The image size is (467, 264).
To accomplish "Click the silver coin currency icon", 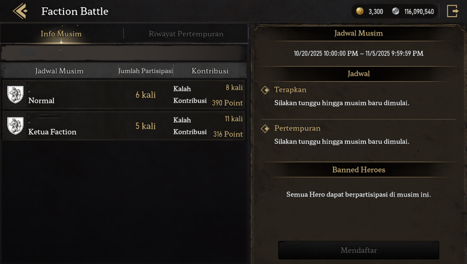I will point(395,12).
